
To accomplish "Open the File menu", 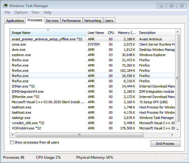I will coord(7,12).
